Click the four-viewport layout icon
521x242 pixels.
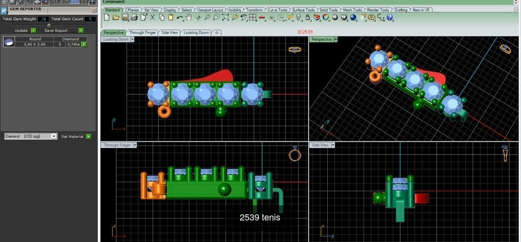(x=253, y=17)
